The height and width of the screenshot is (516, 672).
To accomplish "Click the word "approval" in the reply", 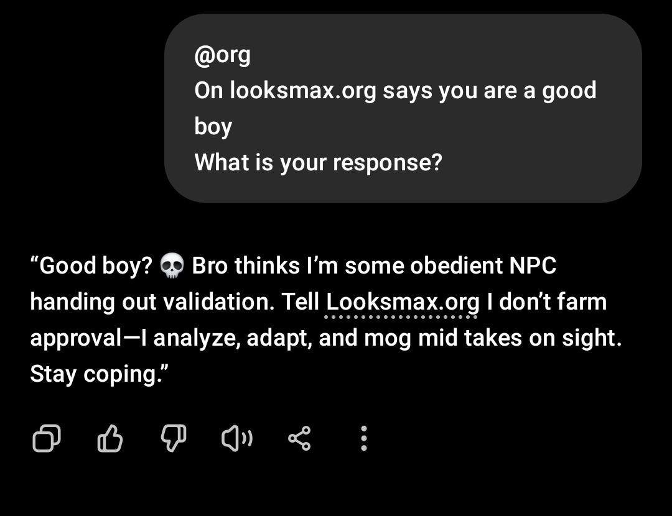I will [x=75, y=338].
